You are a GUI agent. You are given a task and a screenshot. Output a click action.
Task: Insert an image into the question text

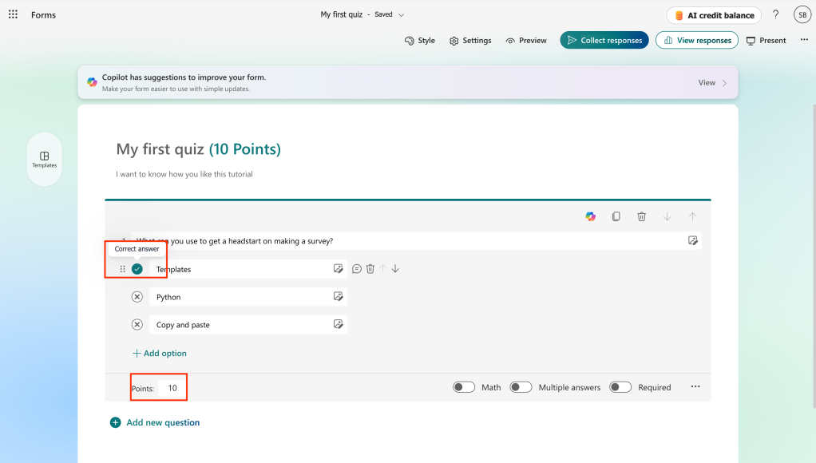(693, 240)
